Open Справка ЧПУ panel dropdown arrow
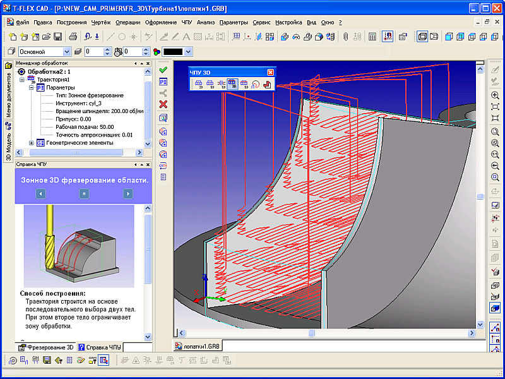 (x=142, y=165)
